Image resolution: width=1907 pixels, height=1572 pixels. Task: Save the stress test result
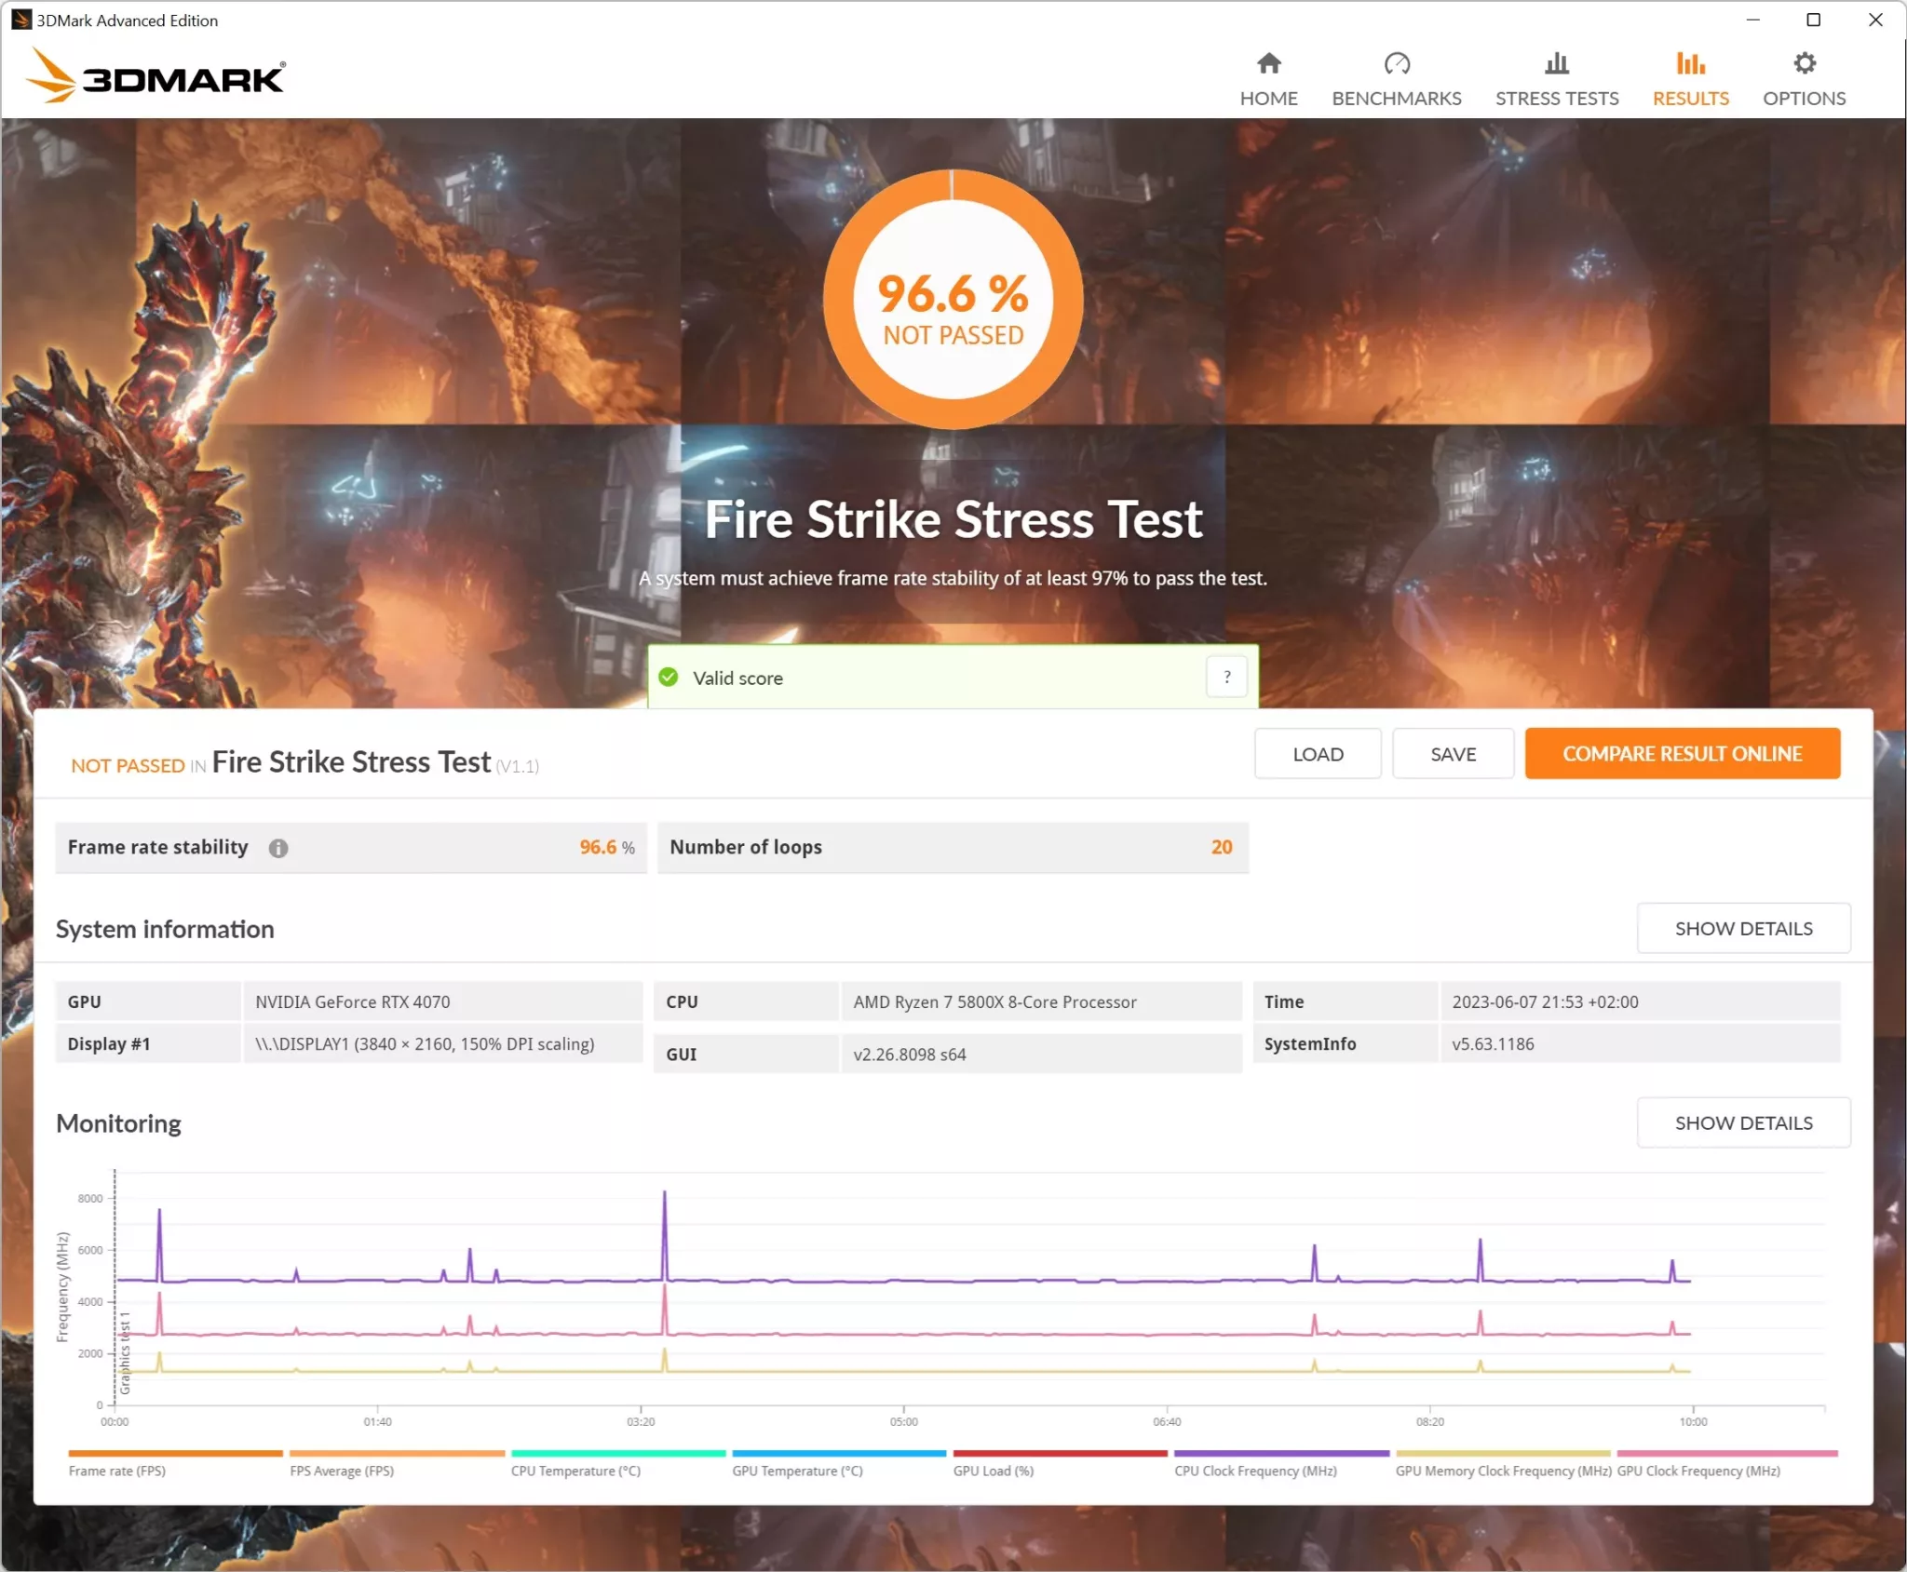point(1453,753)
